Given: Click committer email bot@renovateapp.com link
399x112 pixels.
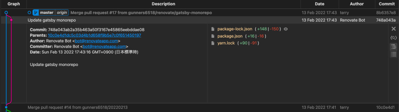Looking at the screenshot, I should coord(104,47).
